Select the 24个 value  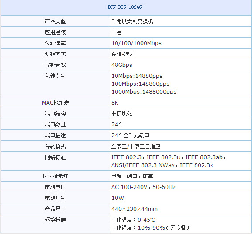tap(117, 125)
